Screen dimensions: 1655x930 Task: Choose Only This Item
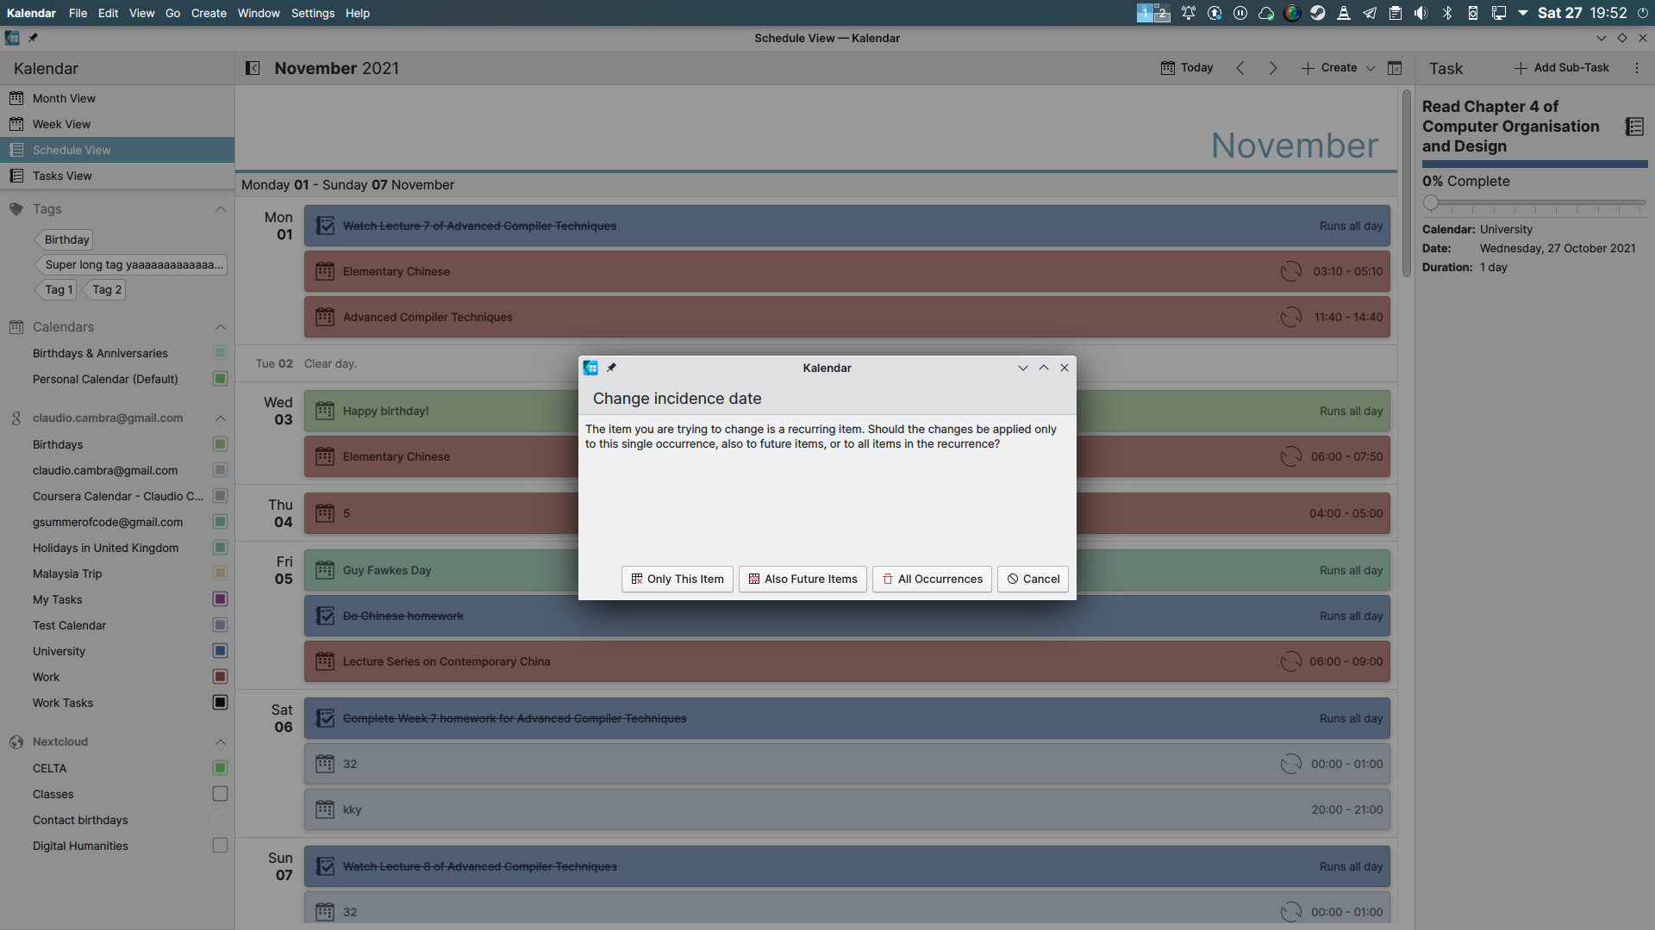point(678,579)
